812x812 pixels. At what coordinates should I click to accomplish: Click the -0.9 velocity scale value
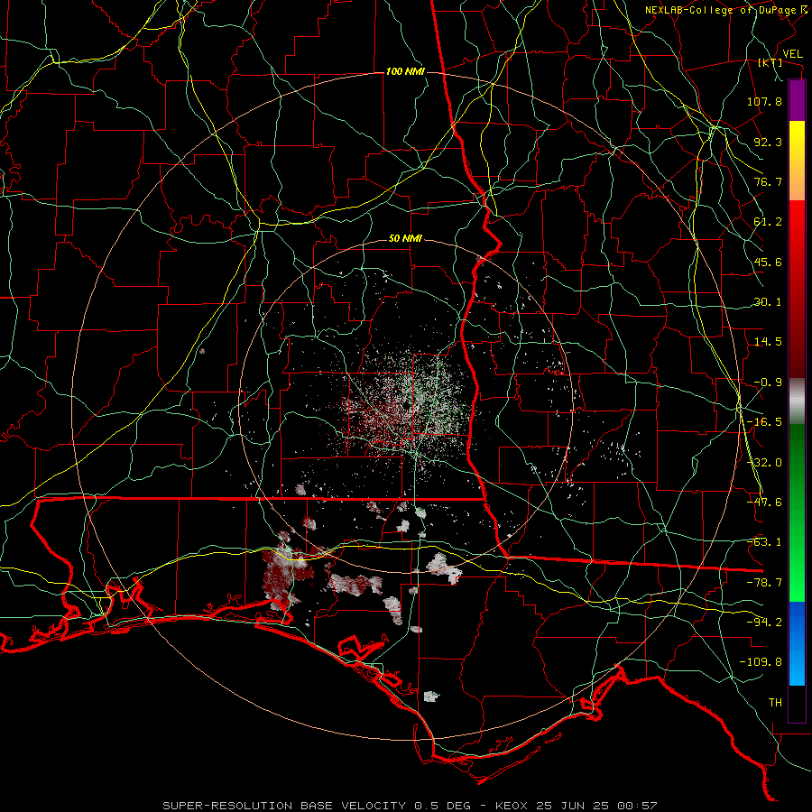point(768,383)
